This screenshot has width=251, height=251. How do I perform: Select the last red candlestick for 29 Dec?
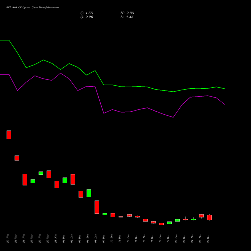tap(209, 217)
